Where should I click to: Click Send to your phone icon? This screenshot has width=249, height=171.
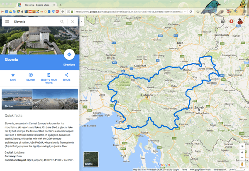49,75
